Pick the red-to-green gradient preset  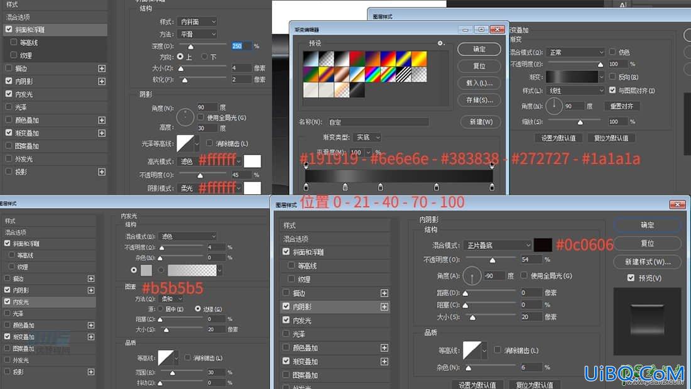pyautogui.click(x=357, y=58)
